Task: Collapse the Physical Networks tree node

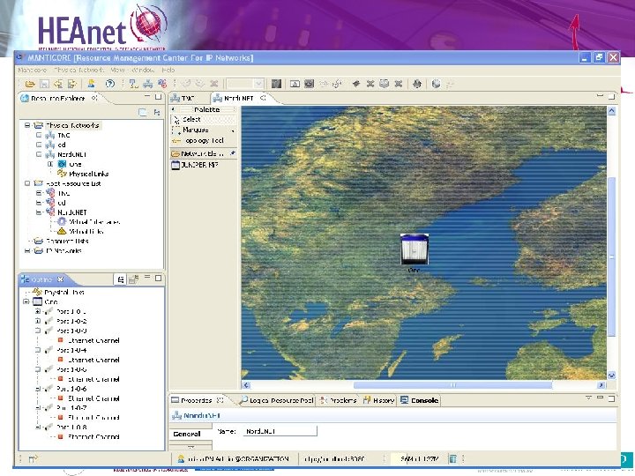Action: (x=27, y=125)
